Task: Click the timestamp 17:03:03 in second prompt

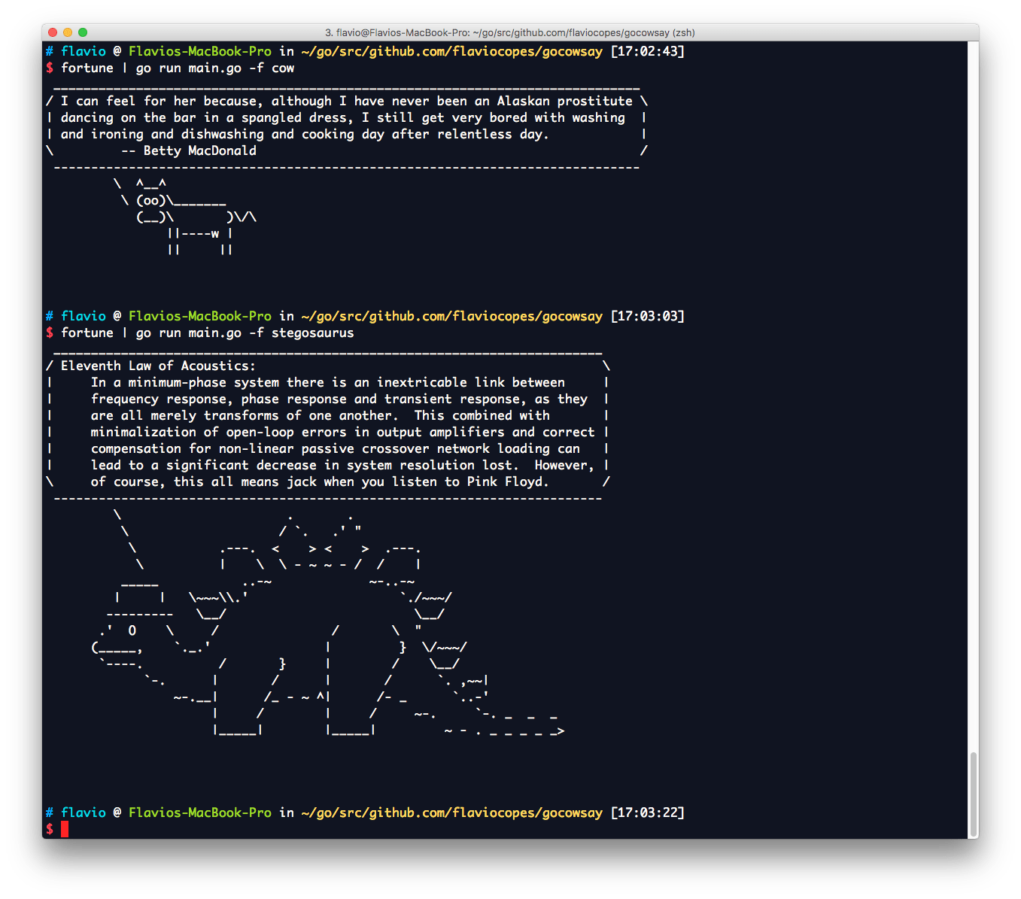Action: point(647,316)
